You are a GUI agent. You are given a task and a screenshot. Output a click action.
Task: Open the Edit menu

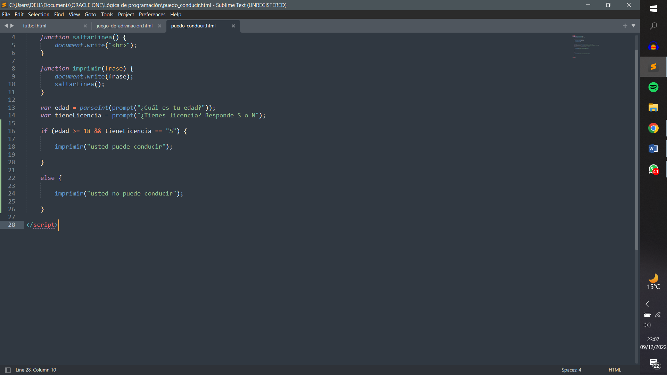click(x=19, y=15)
